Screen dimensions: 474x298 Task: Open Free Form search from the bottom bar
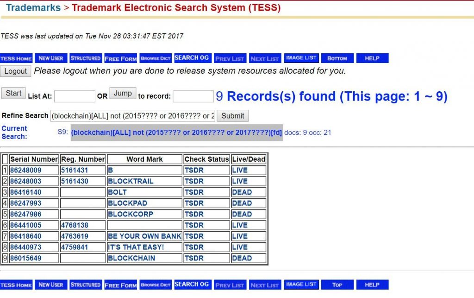pyautogui.click(x=121, y=285)
